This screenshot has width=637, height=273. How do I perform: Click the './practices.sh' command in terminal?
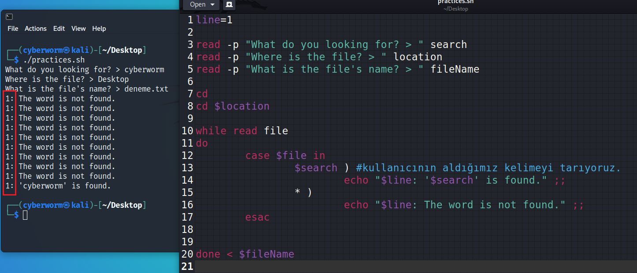[54, 60]
